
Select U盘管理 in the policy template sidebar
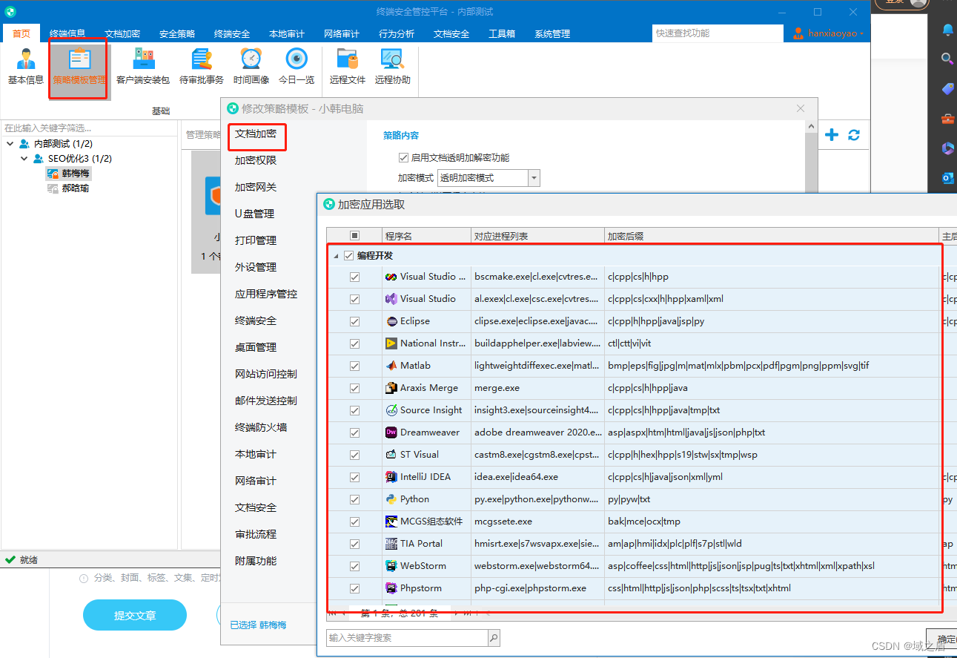click(x=254, y=214)
